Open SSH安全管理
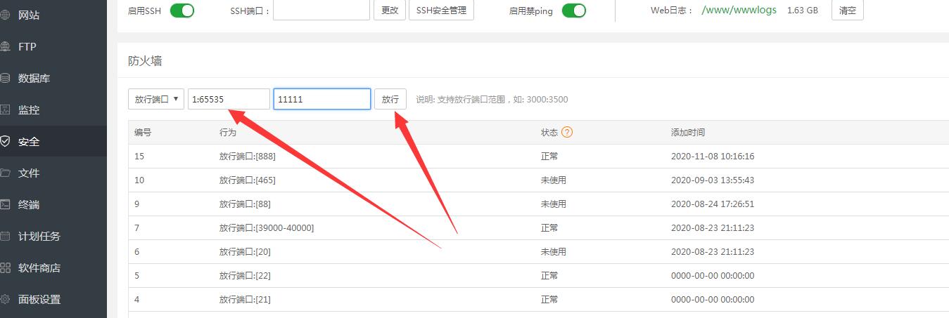This screenshot has height=318, width=949. (x=441, y=11)
